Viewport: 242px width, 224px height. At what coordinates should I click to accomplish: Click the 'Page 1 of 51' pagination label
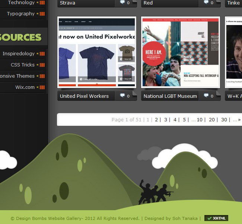[127, 120]
